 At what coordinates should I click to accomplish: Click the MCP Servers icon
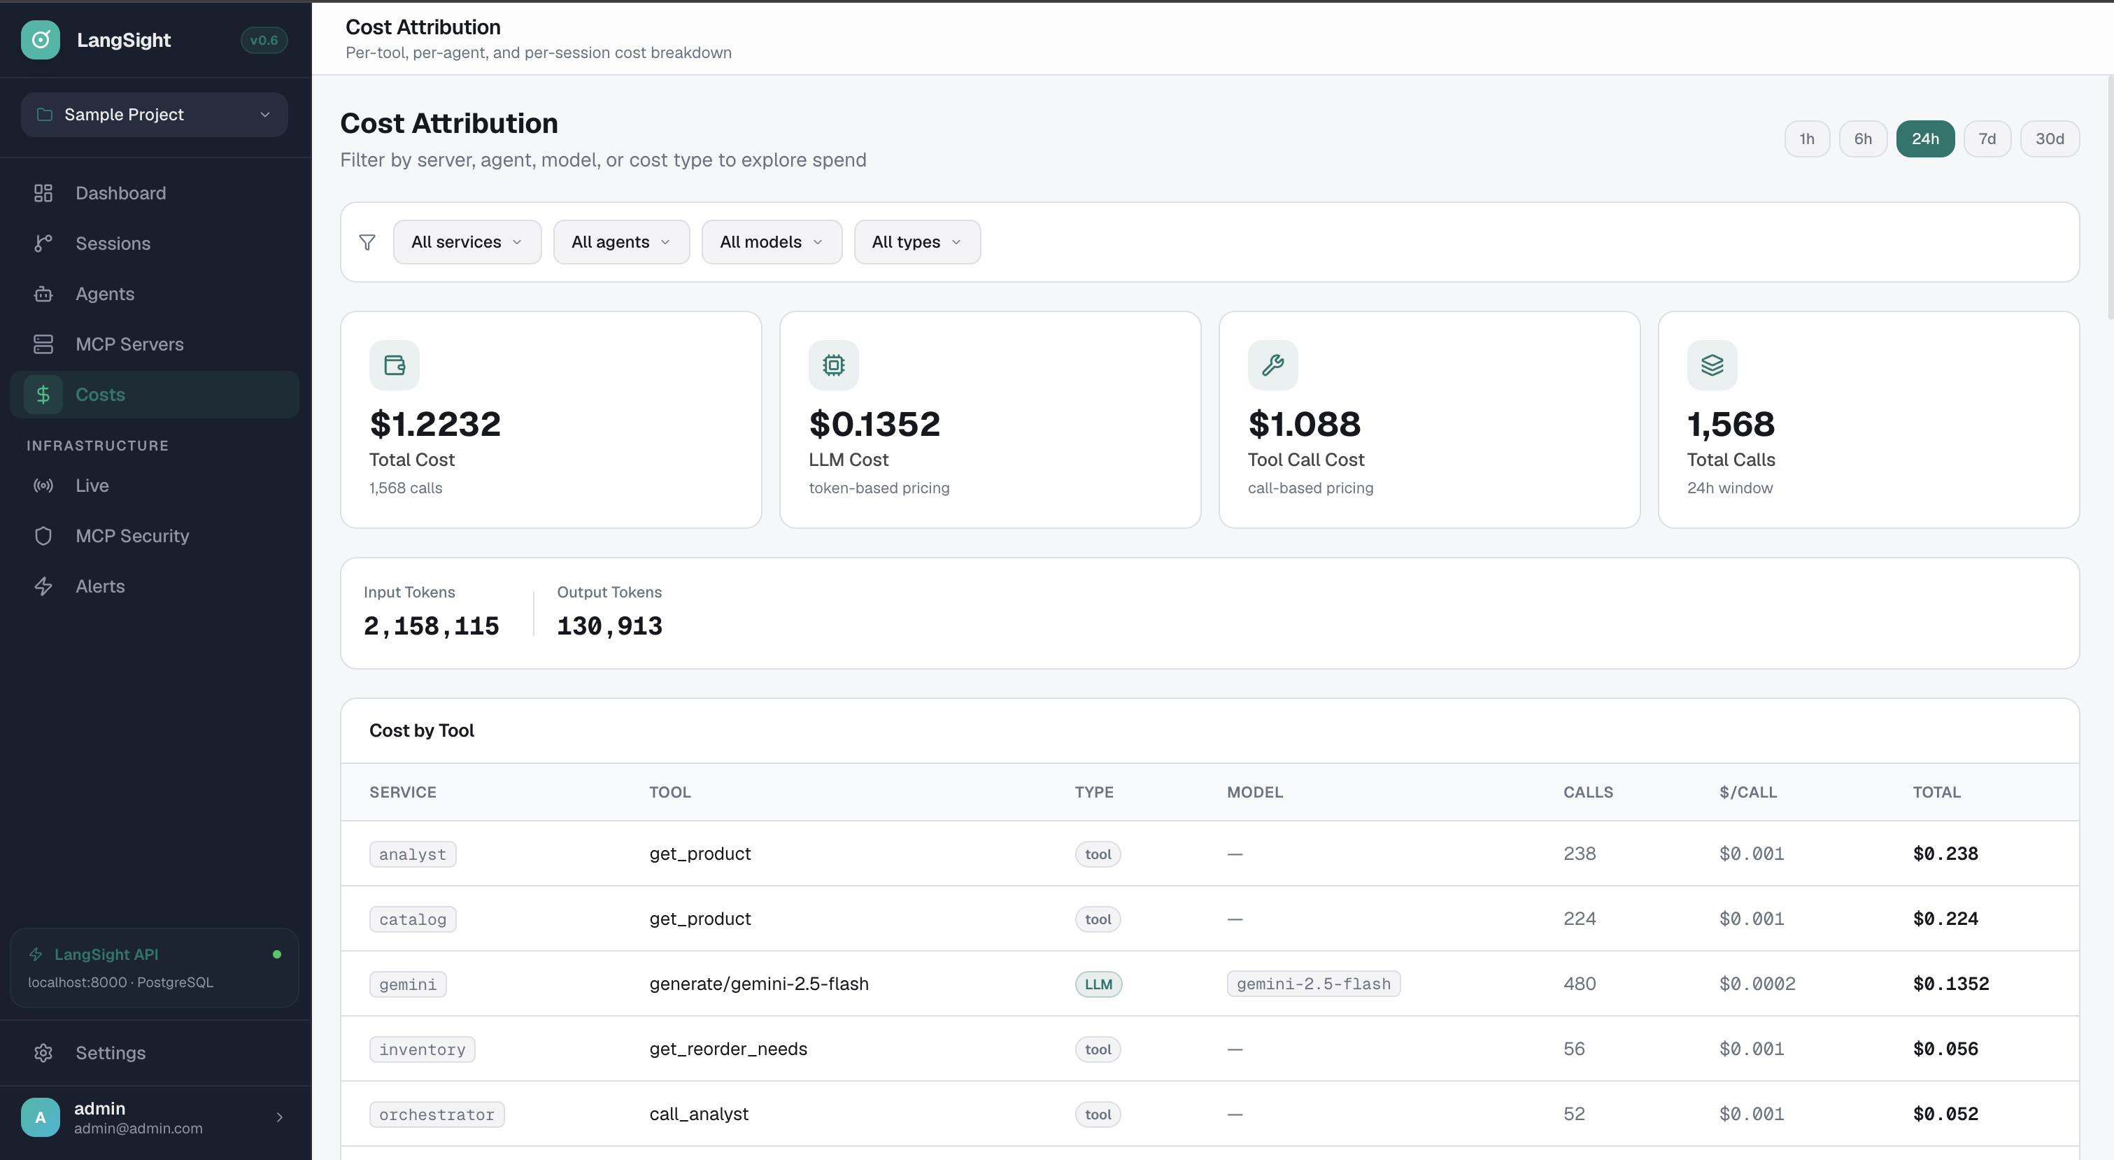43,344
